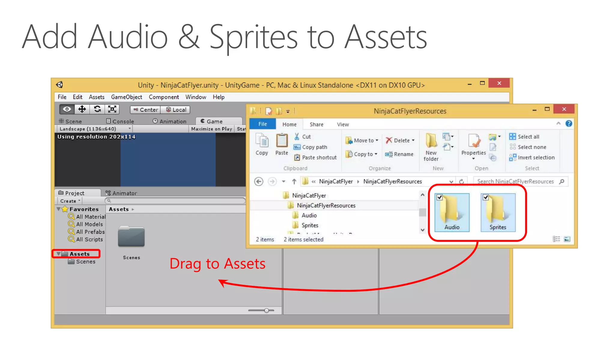Open the Unity Component menu
This screenshot has width=615, height=346.
[x=164, y=97]
